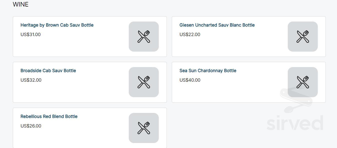Click the US$26.00 price
Viewport: 337px width, 148px height.
(31, 126)
